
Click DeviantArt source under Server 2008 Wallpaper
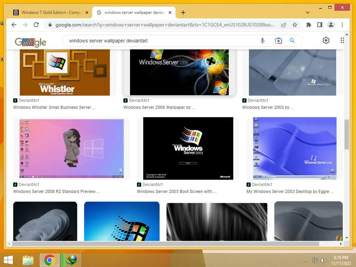tap(136, 100)
